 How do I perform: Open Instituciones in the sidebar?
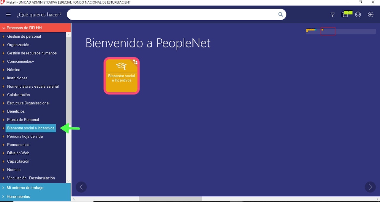pos(17,78)
